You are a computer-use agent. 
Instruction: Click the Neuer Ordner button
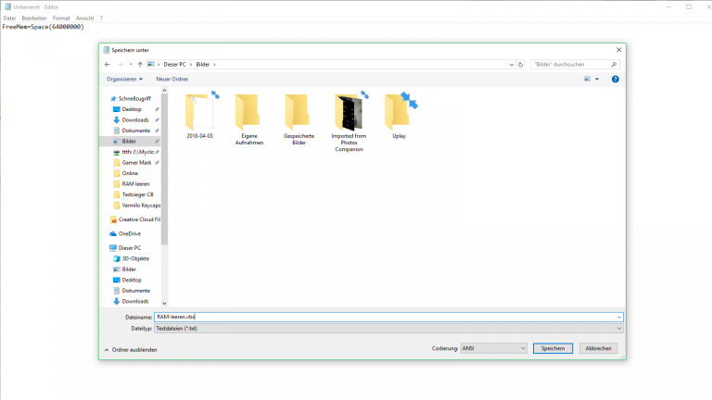(172, 79)
